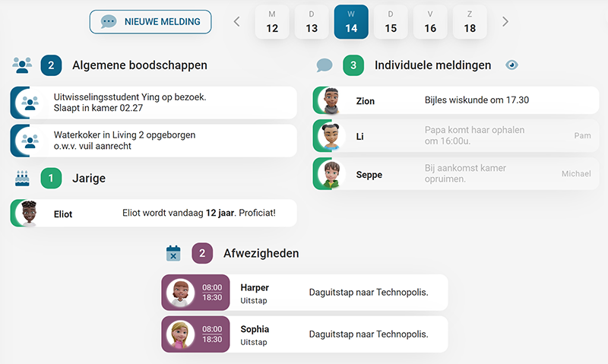This screenshot has width=608, height=364.
Task: Click the birthday cake icon beside Jarige
Action: [x=22, y=179]
